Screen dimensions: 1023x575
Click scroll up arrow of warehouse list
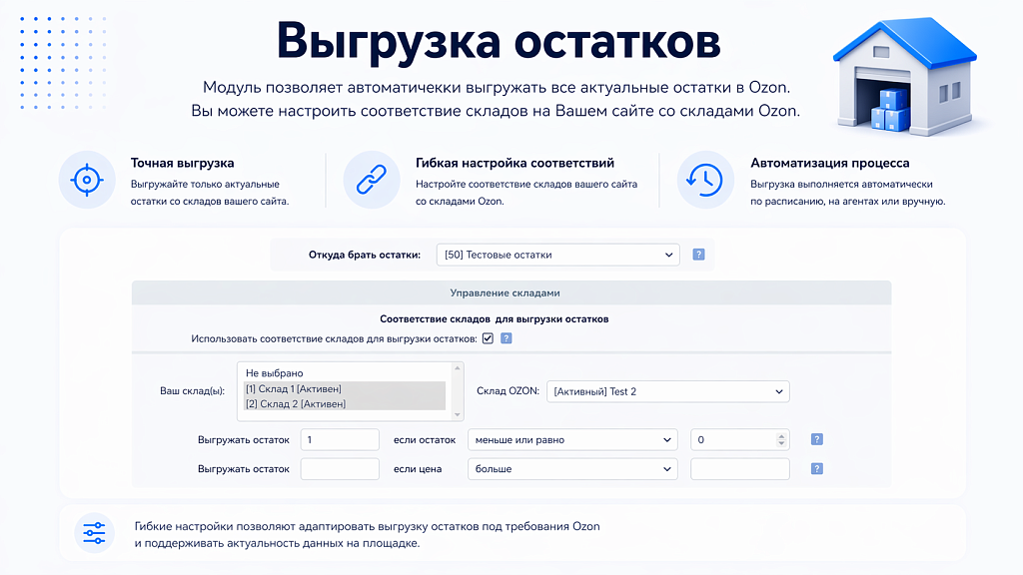point(458,368)
